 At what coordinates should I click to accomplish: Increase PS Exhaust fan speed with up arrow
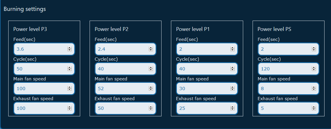click(x=314, y=107)
